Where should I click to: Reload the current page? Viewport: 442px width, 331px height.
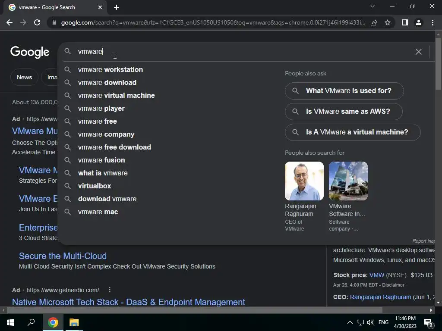37,22
